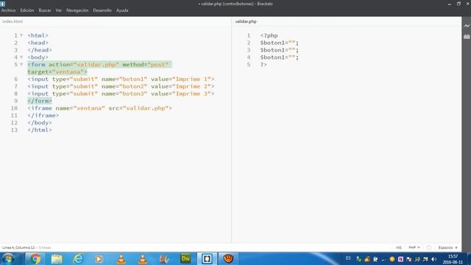
Task: Collapse the body fold arrow on line 4
Action: point(21,57)
